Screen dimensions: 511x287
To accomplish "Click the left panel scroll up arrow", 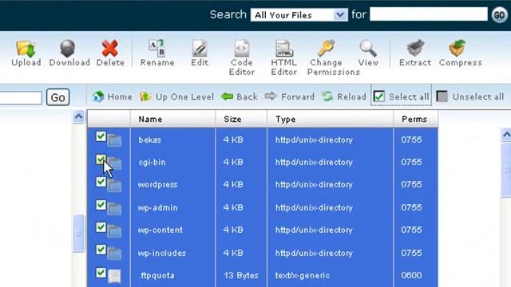I will click(78, 116).
